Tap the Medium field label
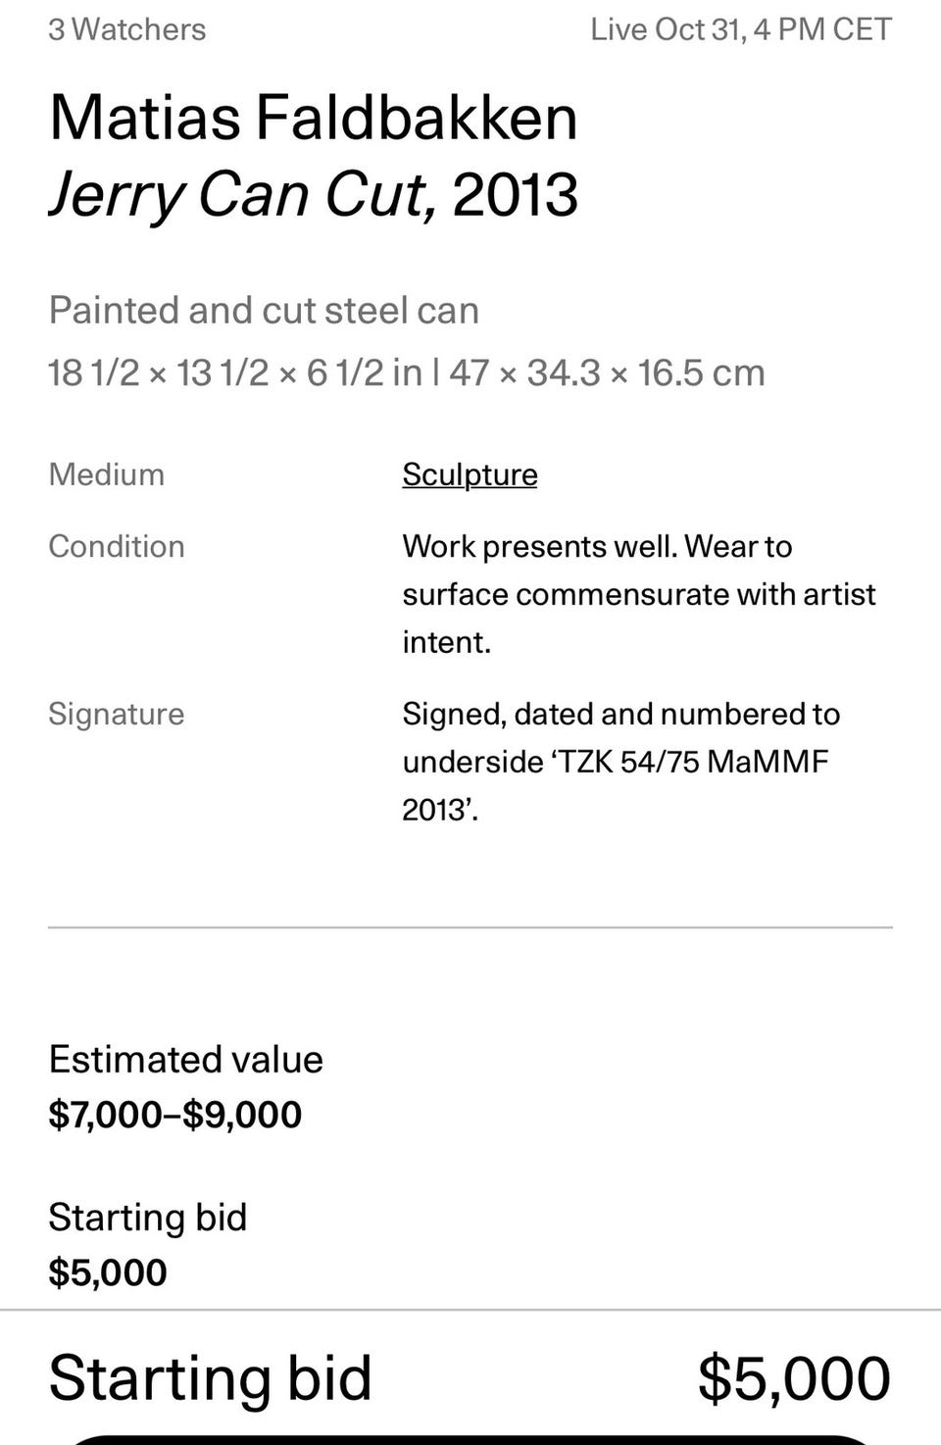Screen dimensions: 941x1445 pos(106,474)
